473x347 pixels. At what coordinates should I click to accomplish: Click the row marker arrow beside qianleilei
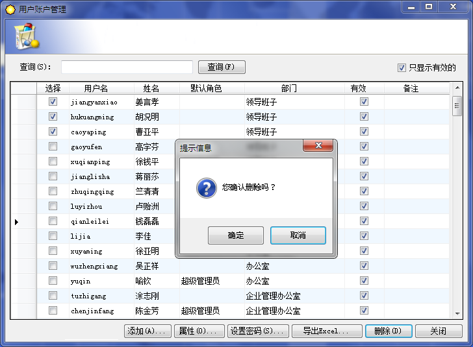17,222
